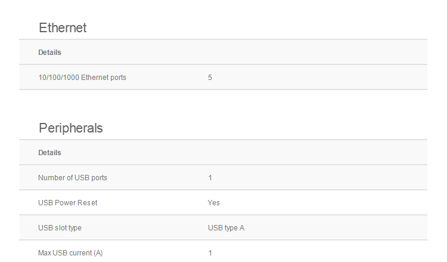Click the USB slot type label
The image size is (447, 262).
click(x=60, y=228)
